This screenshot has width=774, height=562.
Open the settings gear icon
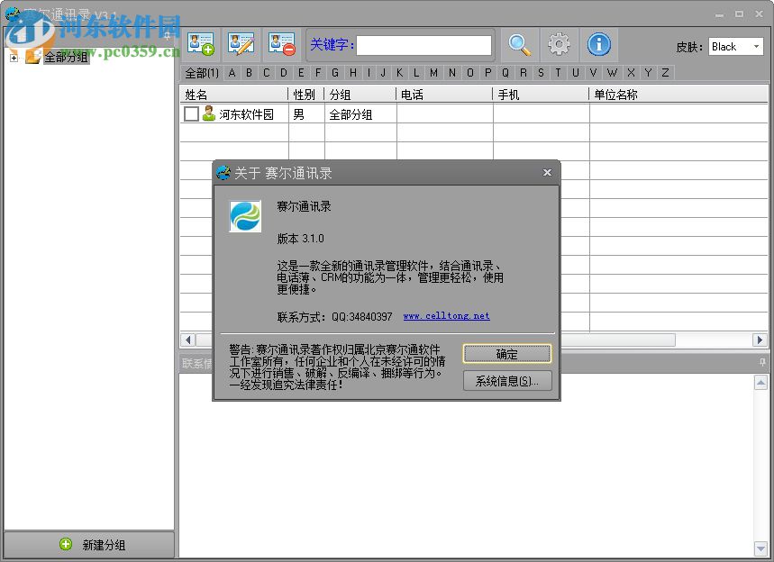point(559,43)
